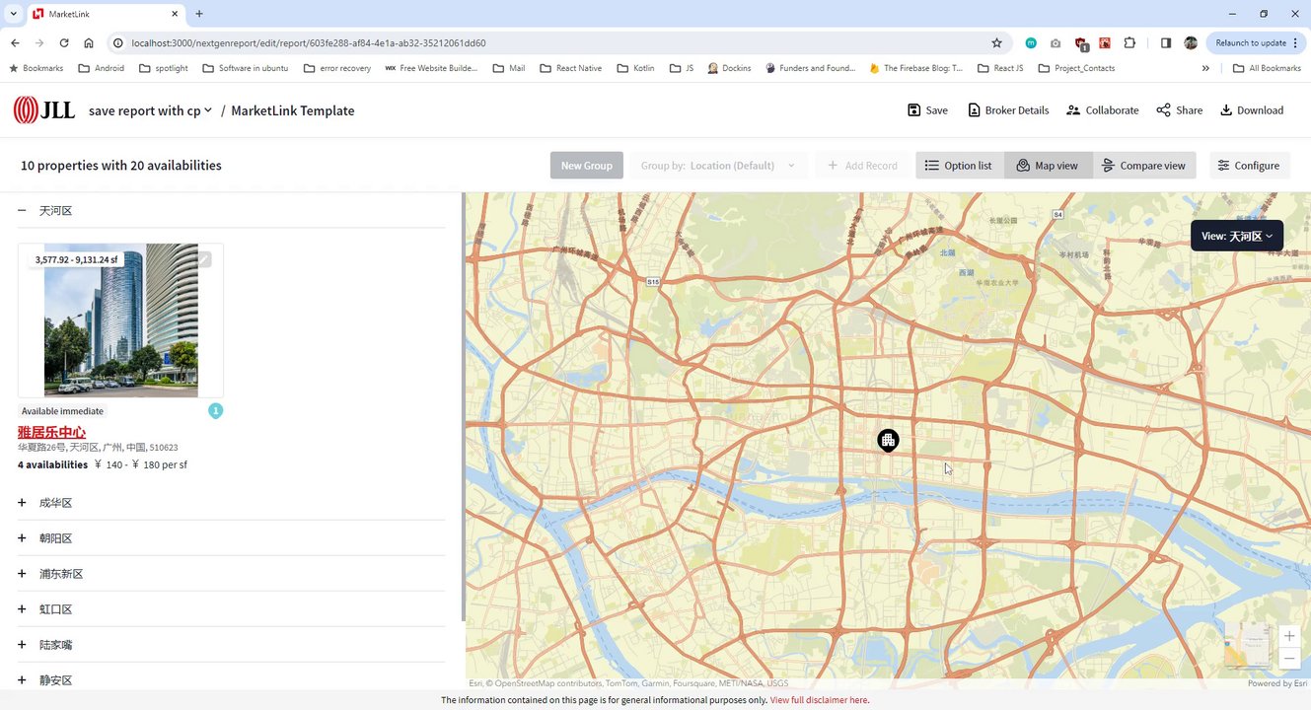Image resolution: width=1311 pixels, height=710 pixels.
Task: Expand the 浦东新区 group
Action: (x=22, y=574)
